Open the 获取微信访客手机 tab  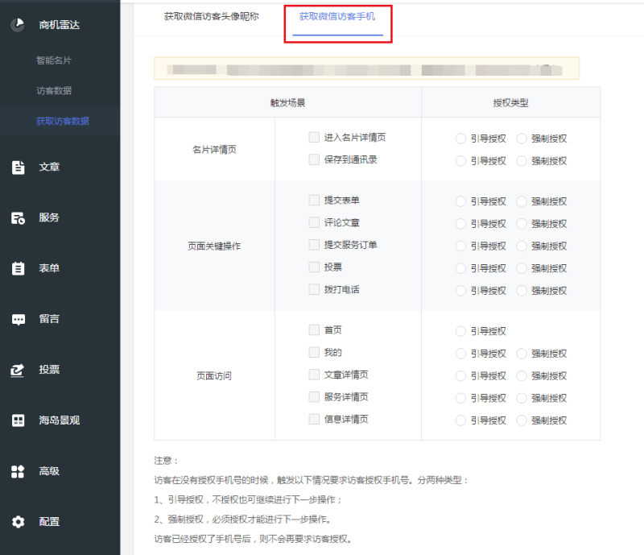pos(336,16)
